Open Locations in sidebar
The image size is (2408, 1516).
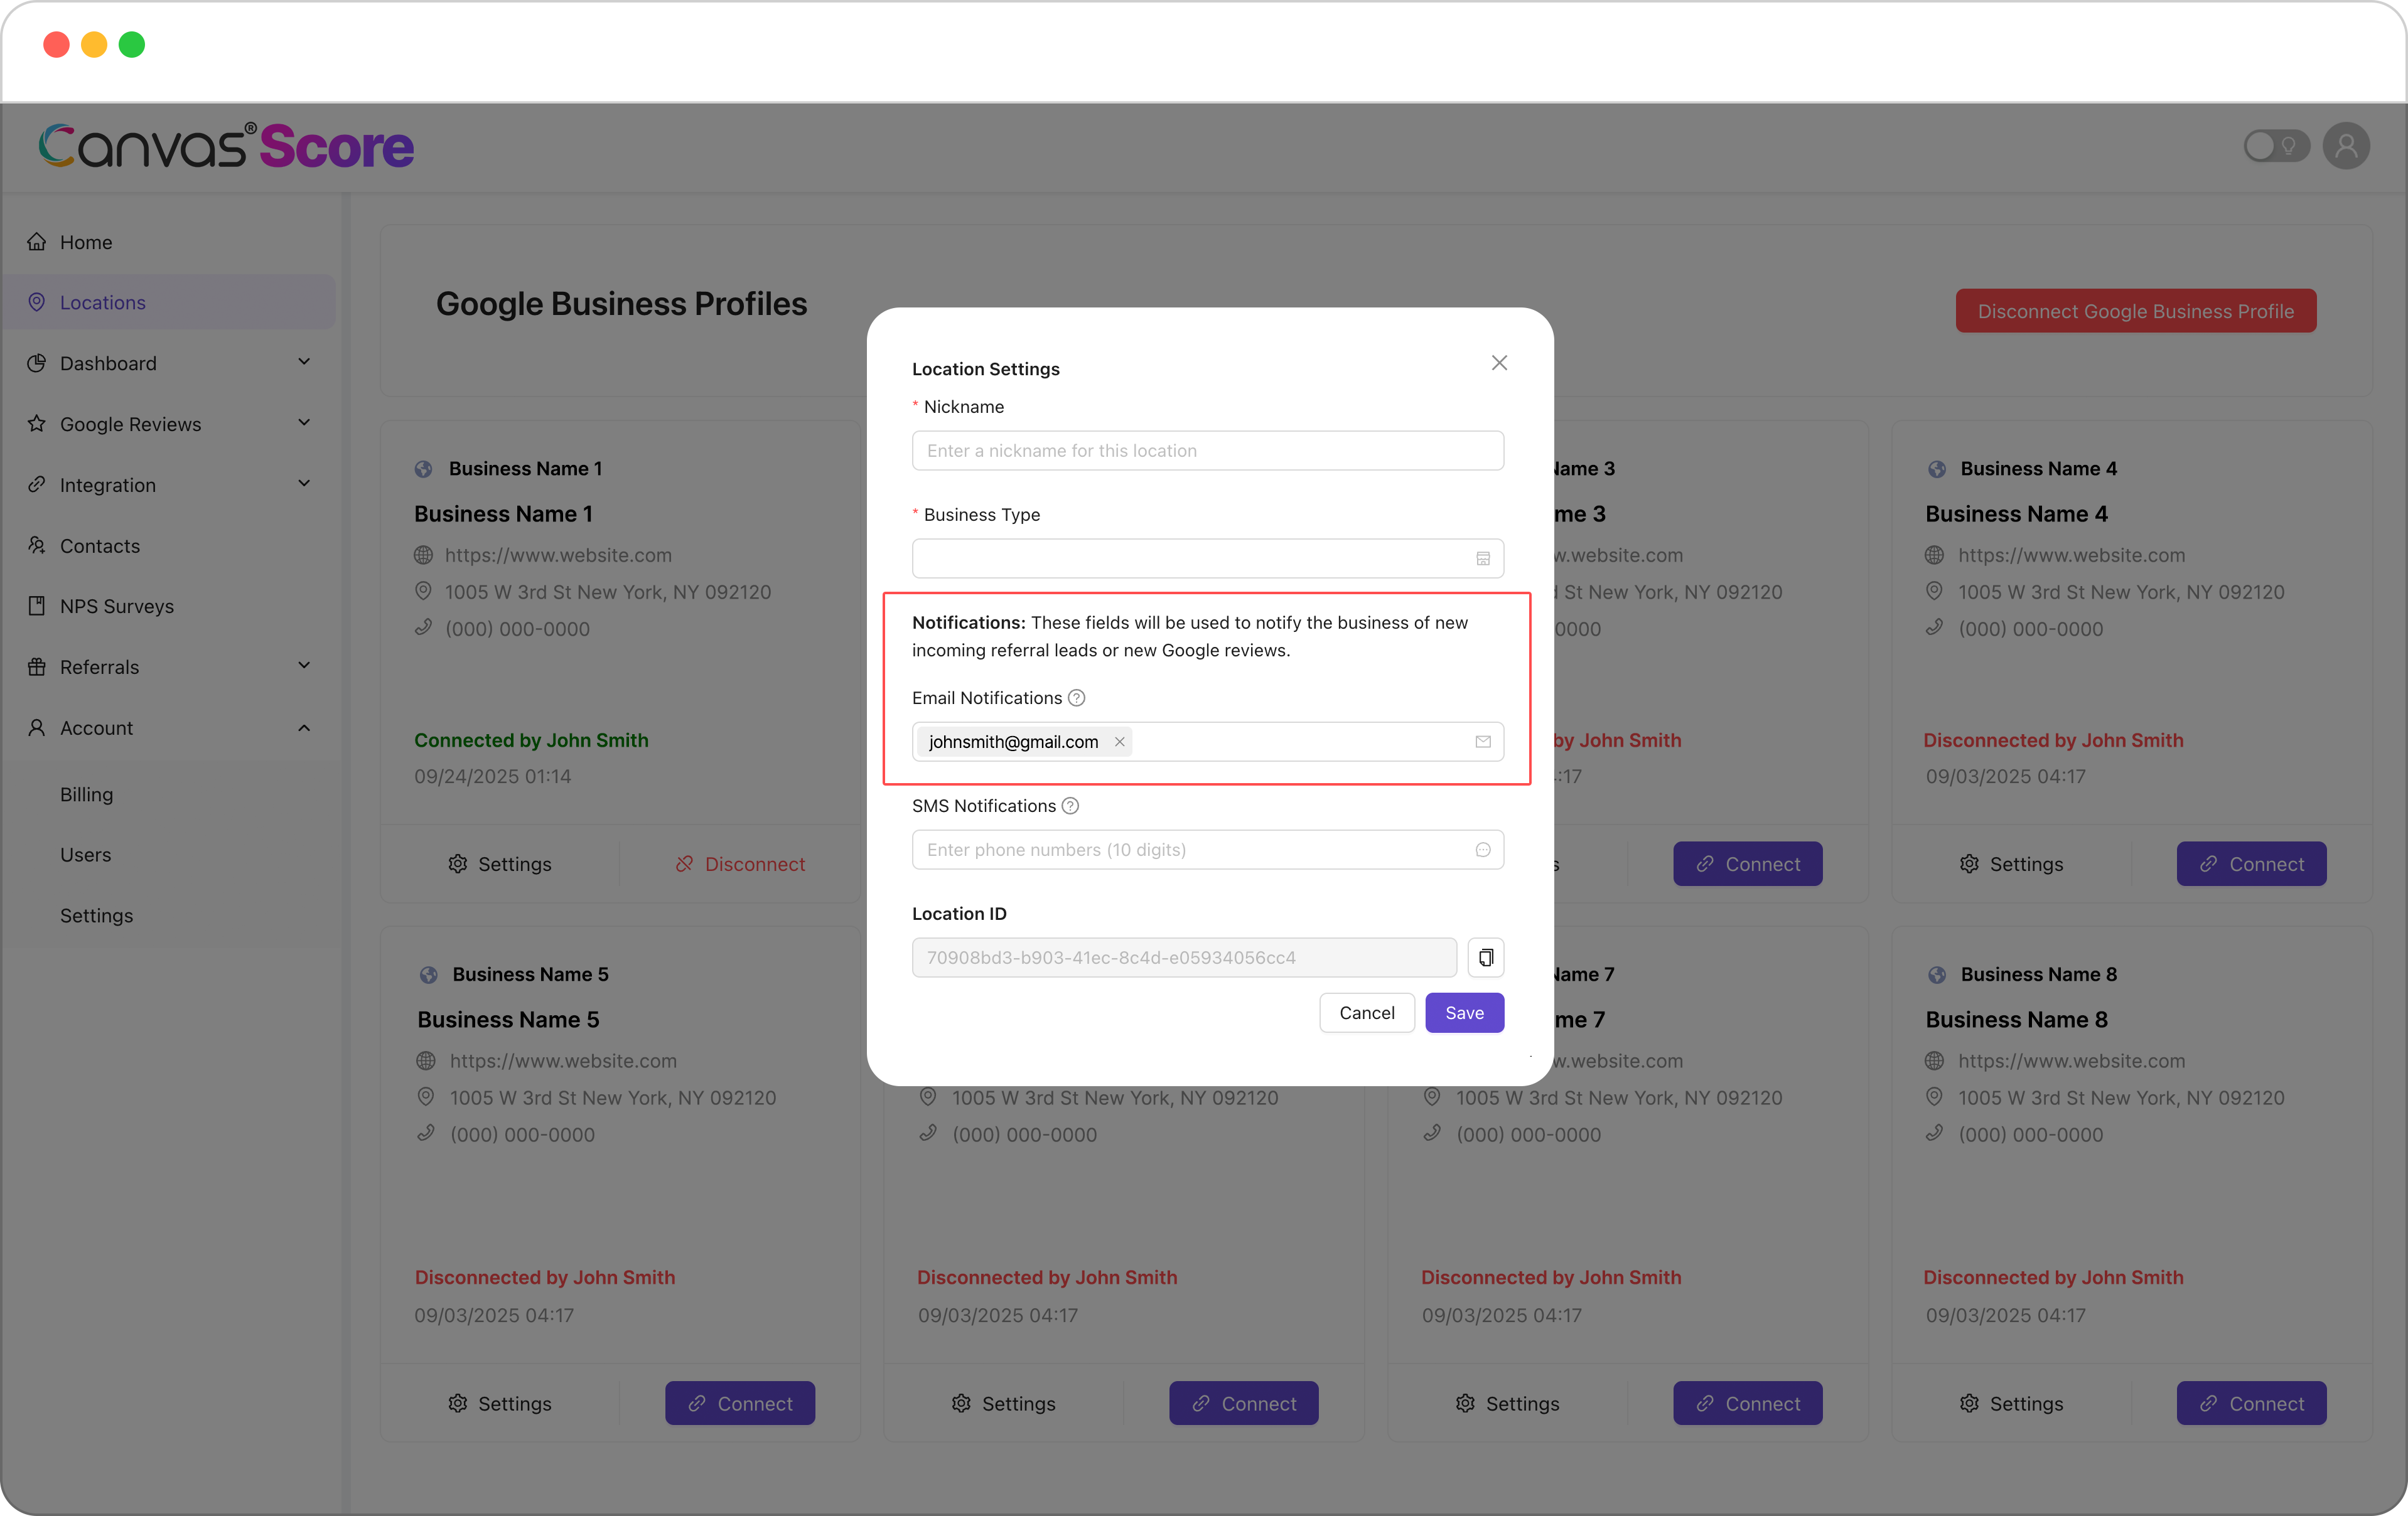tap(170, 302)
